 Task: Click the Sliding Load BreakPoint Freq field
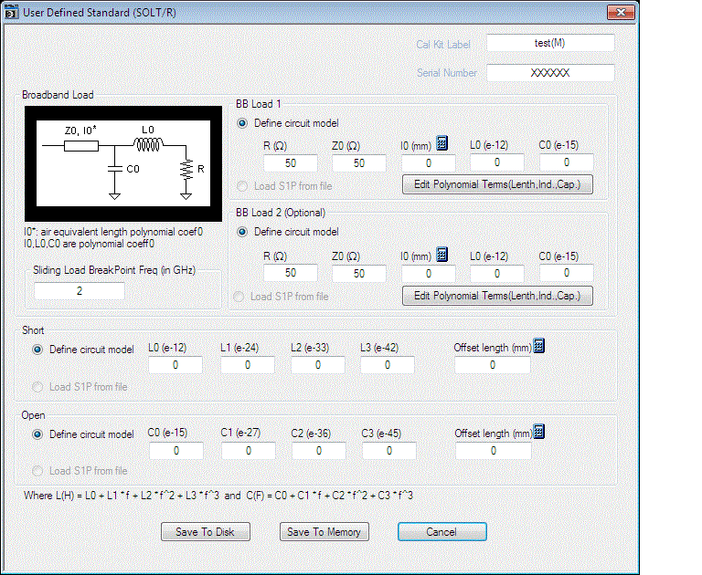(80, 291)
